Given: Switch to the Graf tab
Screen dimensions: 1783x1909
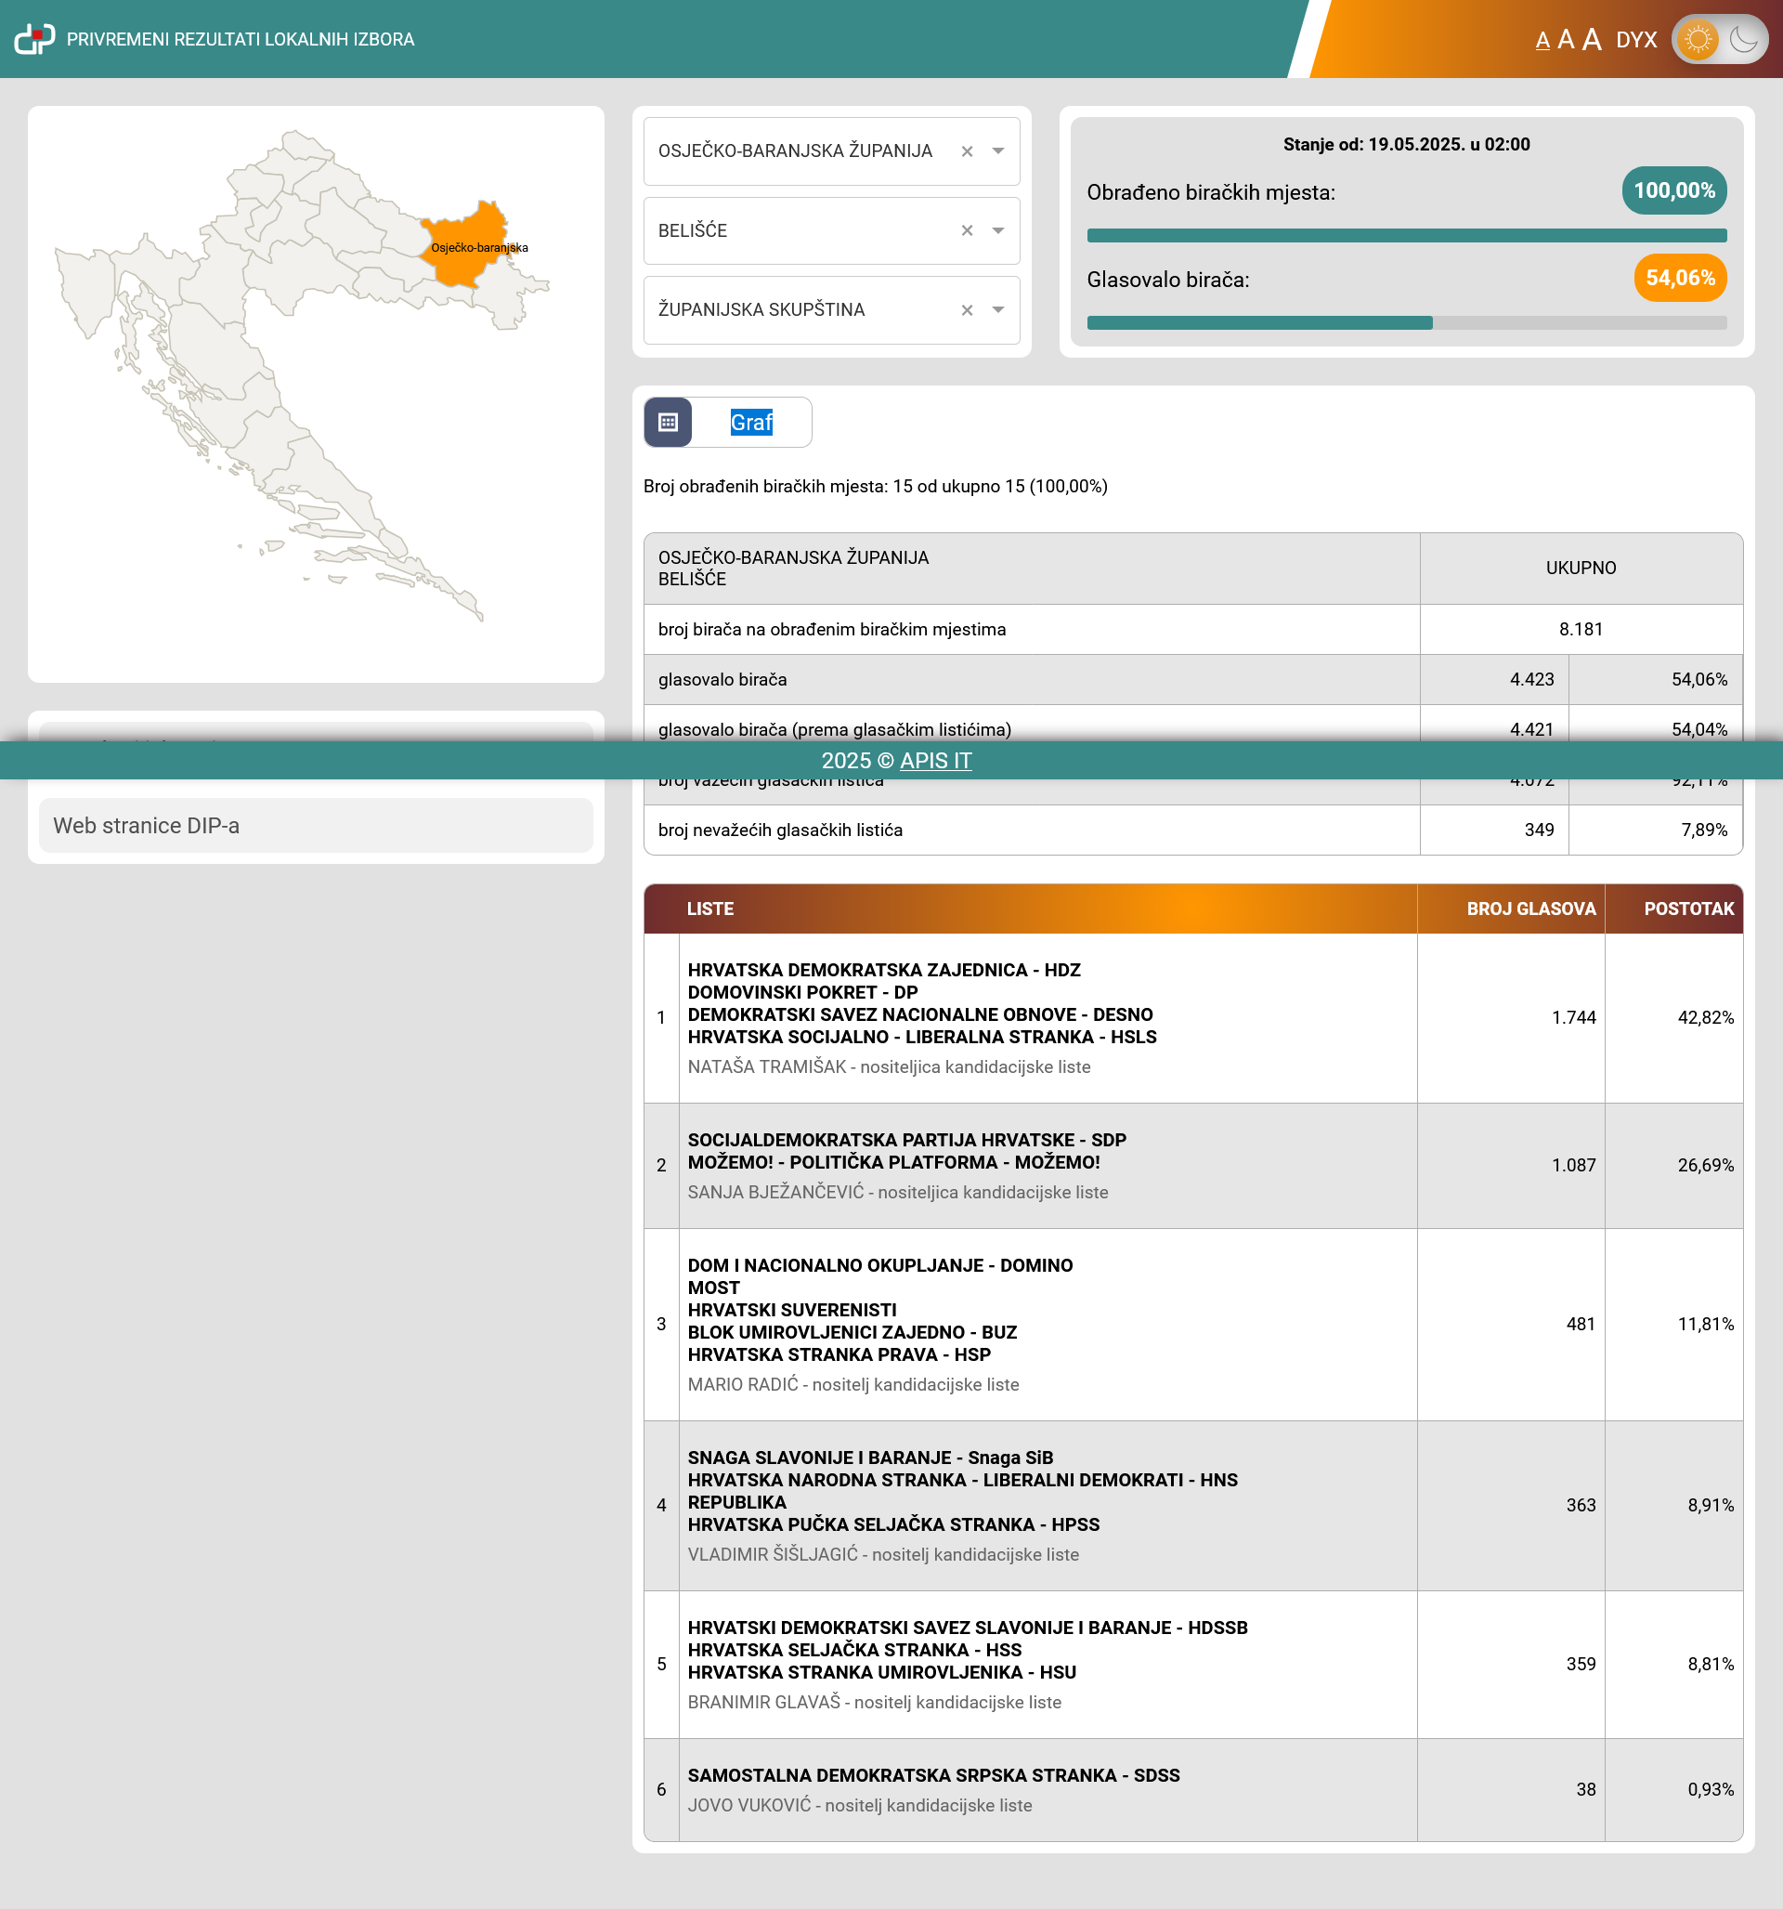Looking at the screenshot, I should [x=751, y=423].
